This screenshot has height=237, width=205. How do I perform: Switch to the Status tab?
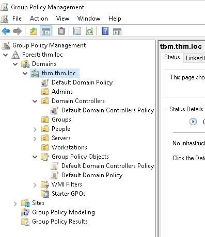click(x=172, y=57)
